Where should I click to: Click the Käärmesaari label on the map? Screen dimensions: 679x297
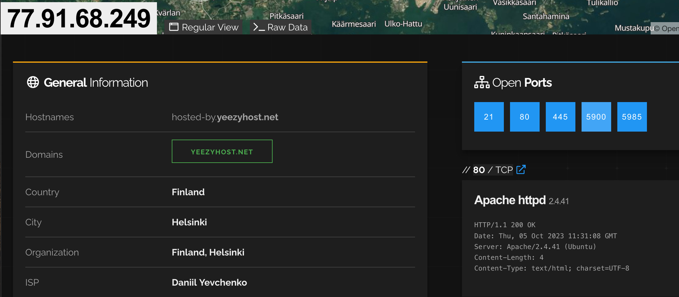(354, 24)
